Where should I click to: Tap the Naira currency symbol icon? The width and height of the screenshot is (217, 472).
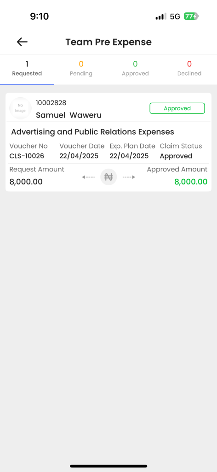coord(108,177)
